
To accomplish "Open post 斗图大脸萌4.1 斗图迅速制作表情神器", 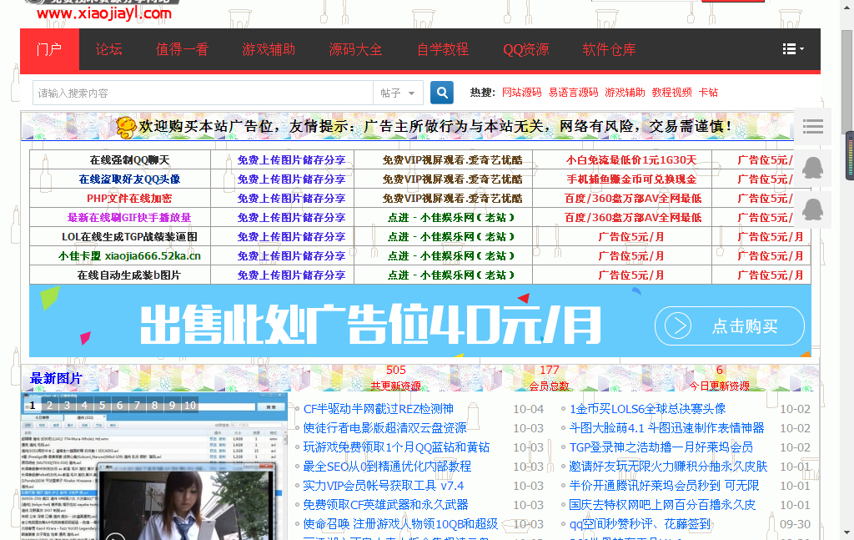I will click(x=666, y=428).
